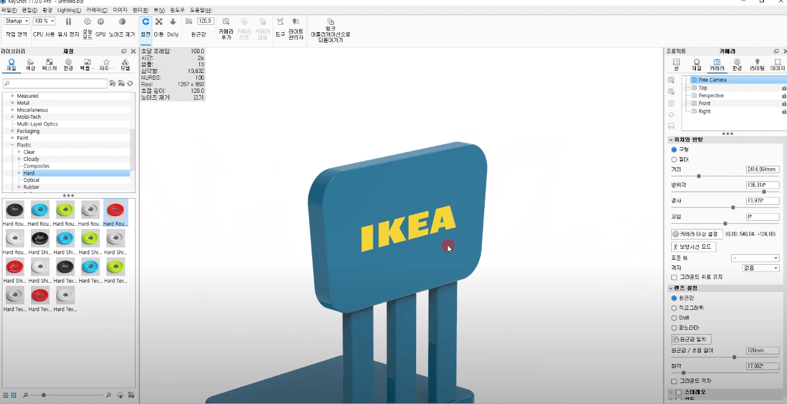Select the 직교그래픽 orthographic lens option
Image resolution: width=787 pixels, height=404 pixels.
tap(674, 307)
